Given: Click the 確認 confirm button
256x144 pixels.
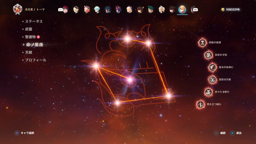Looking at the screenshot, I should (x=220, y=133).
